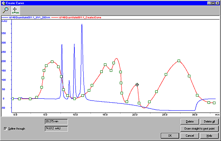Click the 74.612 mAU value field
The image size is (221, 141).
56,128
